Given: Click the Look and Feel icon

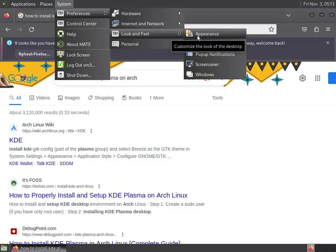Looking at the screenshot, I should point(115,34).
